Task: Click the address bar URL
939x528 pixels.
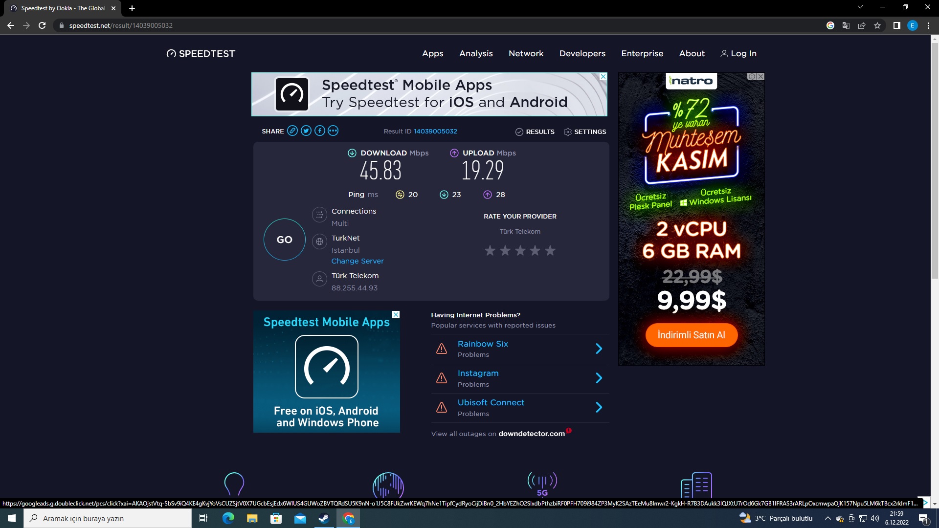Action: coord(121,25)
